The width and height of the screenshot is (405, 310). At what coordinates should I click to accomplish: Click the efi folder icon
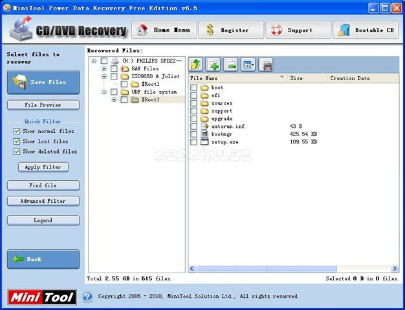(x=204, y=96)
